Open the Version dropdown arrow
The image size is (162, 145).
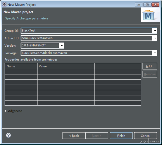pyautogui.click(x=62, y=46)
